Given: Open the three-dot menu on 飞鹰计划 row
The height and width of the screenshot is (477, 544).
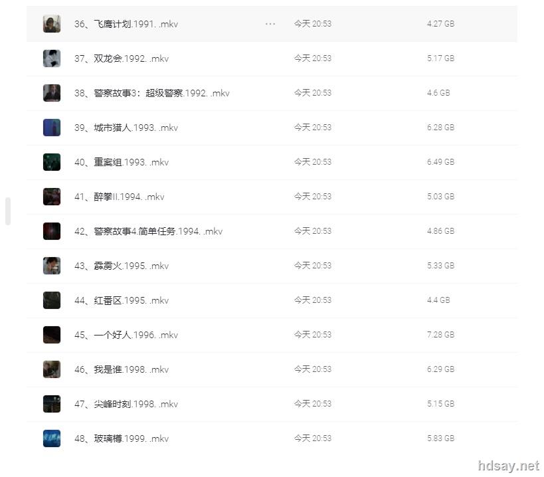Looking at the screenshot, I should (x=270, y=24).
